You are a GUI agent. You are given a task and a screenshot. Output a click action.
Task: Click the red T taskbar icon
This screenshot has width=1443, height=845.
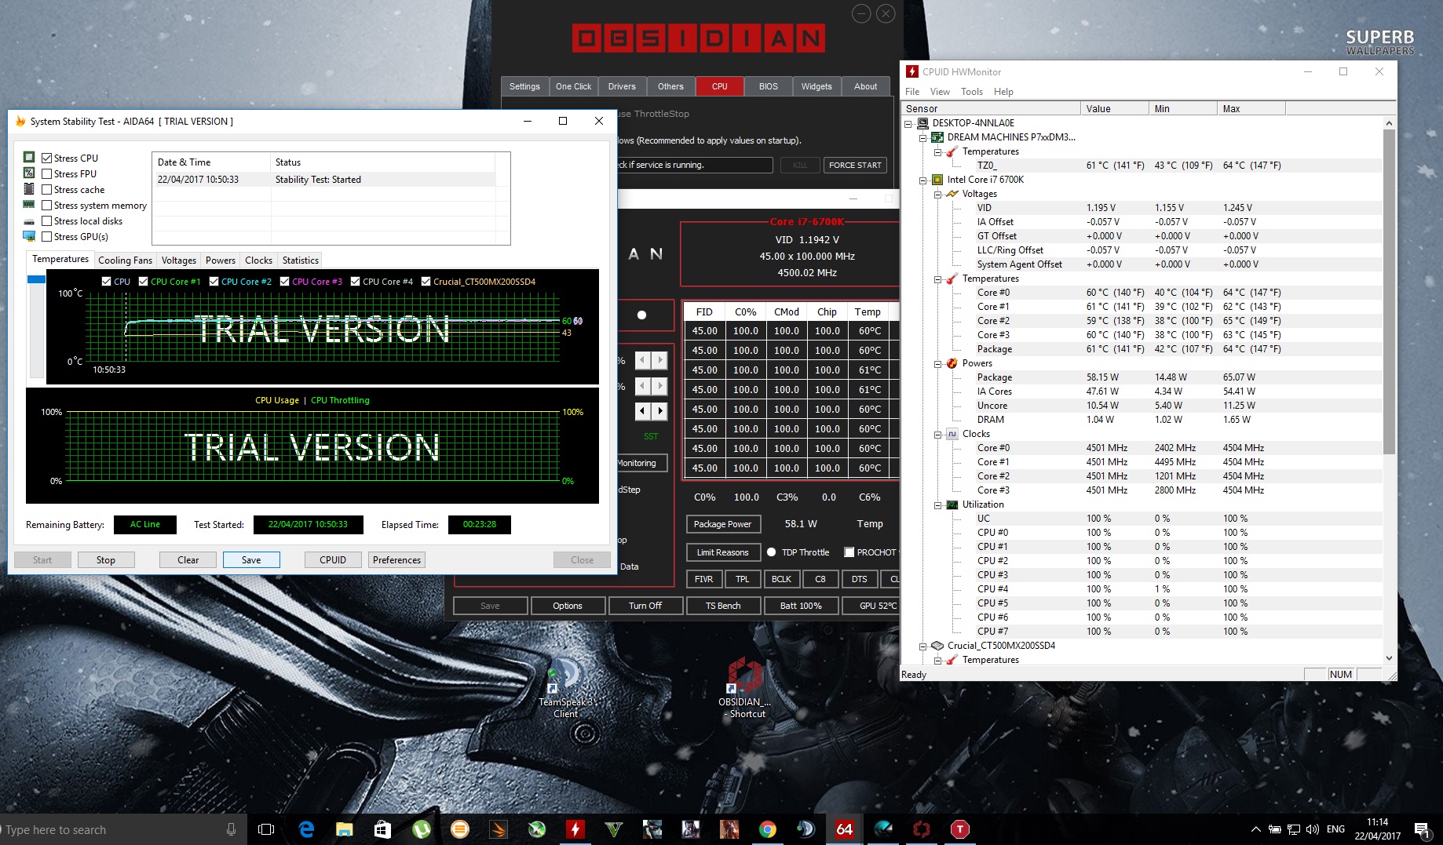coord(960,829)
